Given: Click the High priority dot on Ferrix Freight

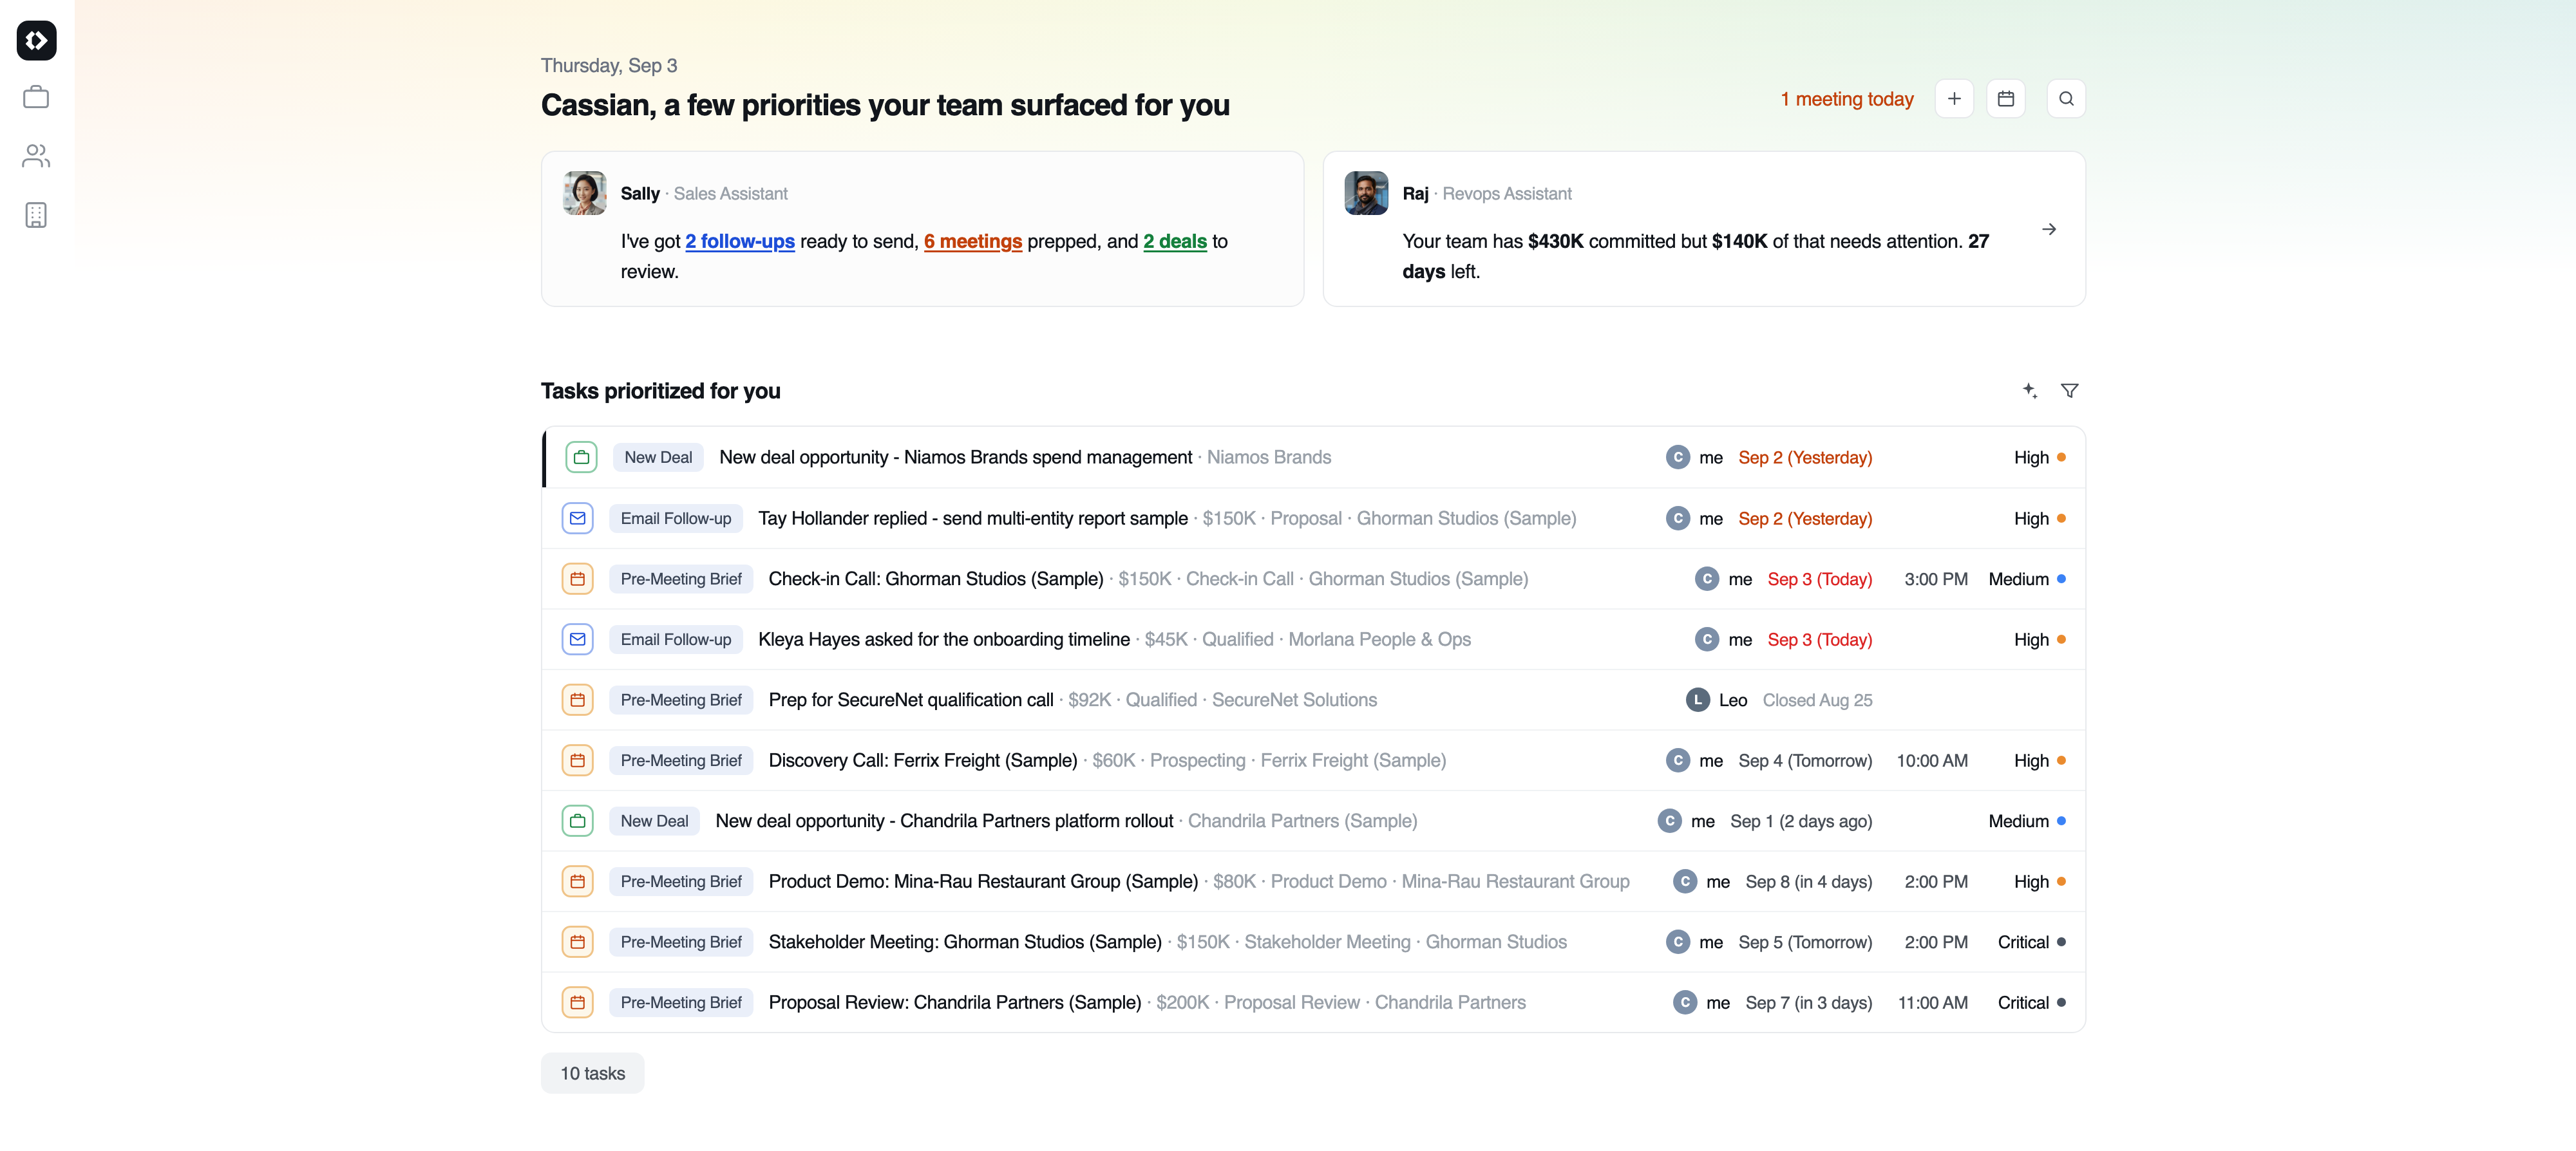Looking at the screenshot, I should coord(2061,760).
